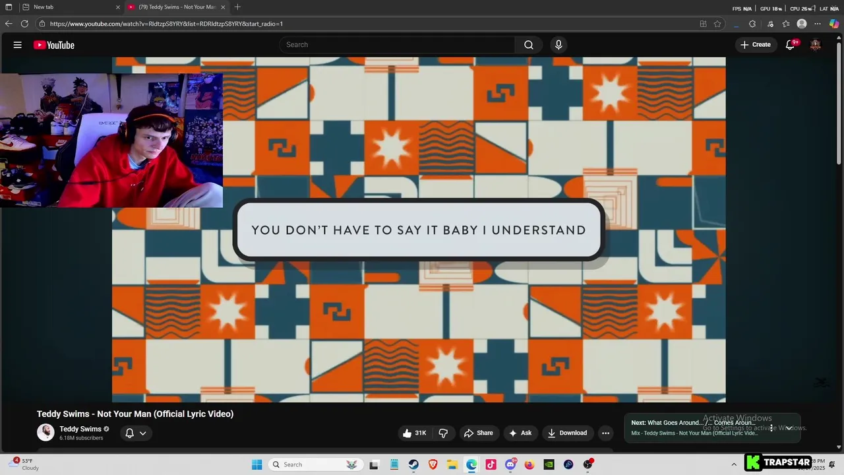Open YouTube notifications bell in the header
Viewport: 844px width, 475px height.
(x=791, y=45)
